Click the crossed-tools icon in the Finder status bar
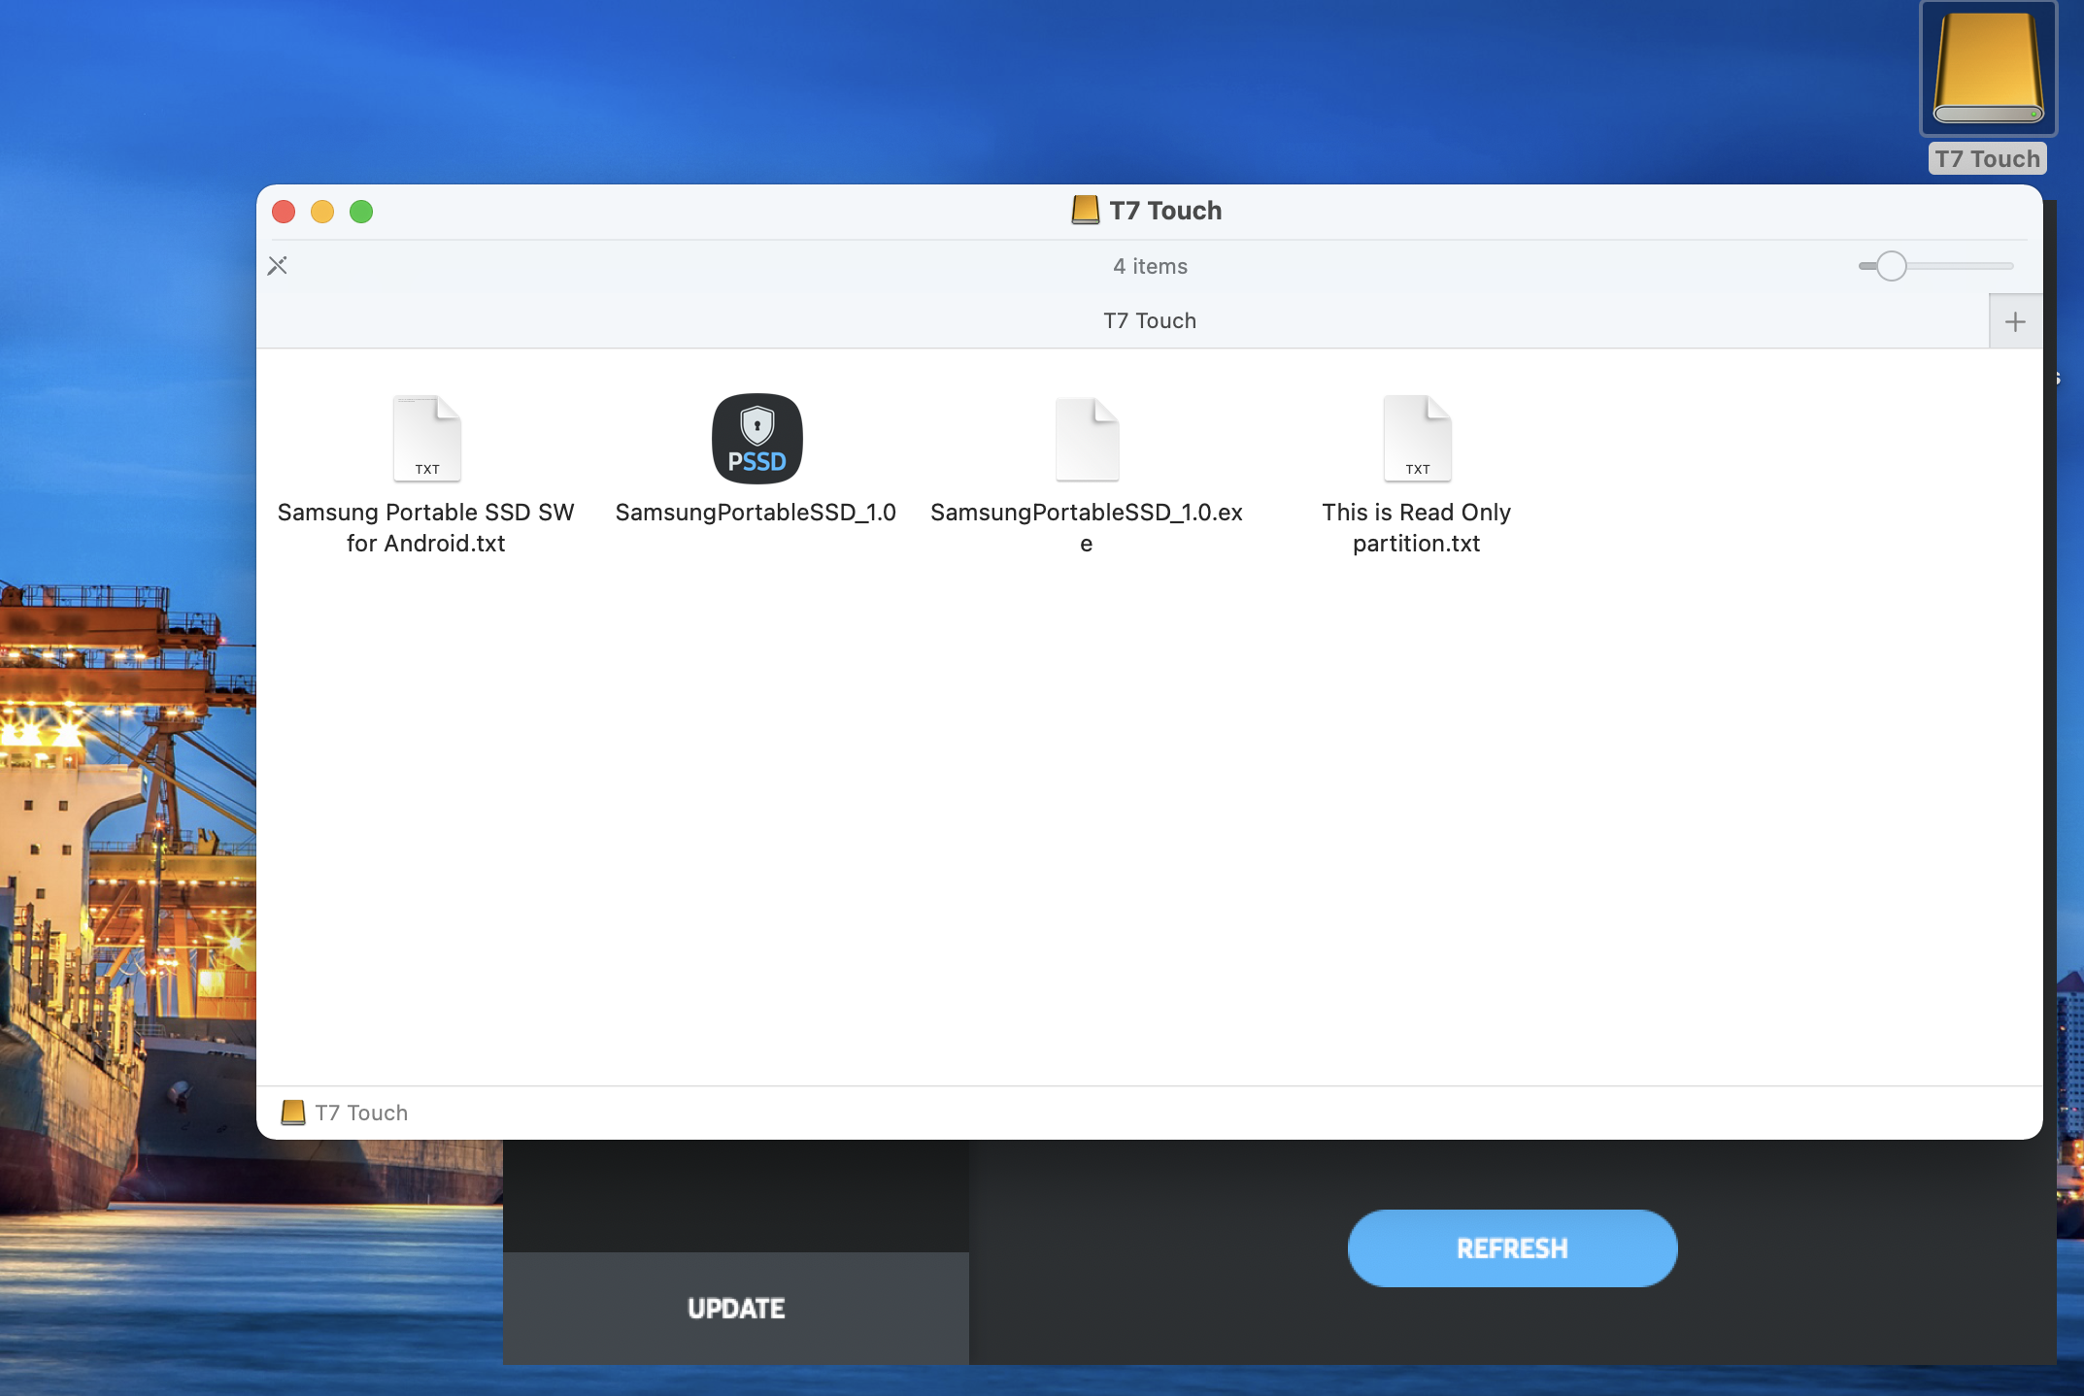This screenshot has height=1396, width=2084. (x=278, y=265)
